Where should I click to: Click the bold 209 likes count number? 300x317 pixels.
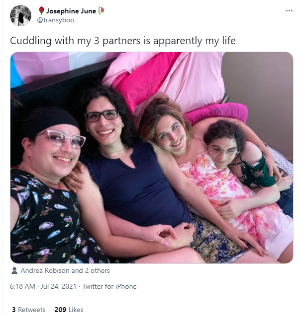coord(60,310)
